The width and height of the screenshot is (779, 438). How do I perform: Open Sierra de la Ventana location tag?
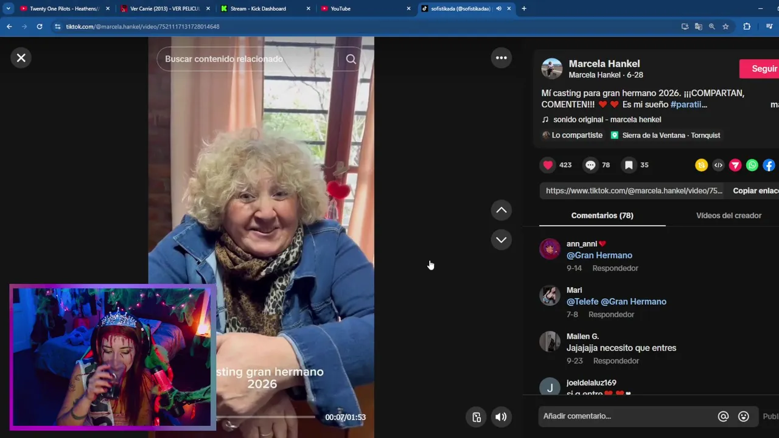(665, 135)
